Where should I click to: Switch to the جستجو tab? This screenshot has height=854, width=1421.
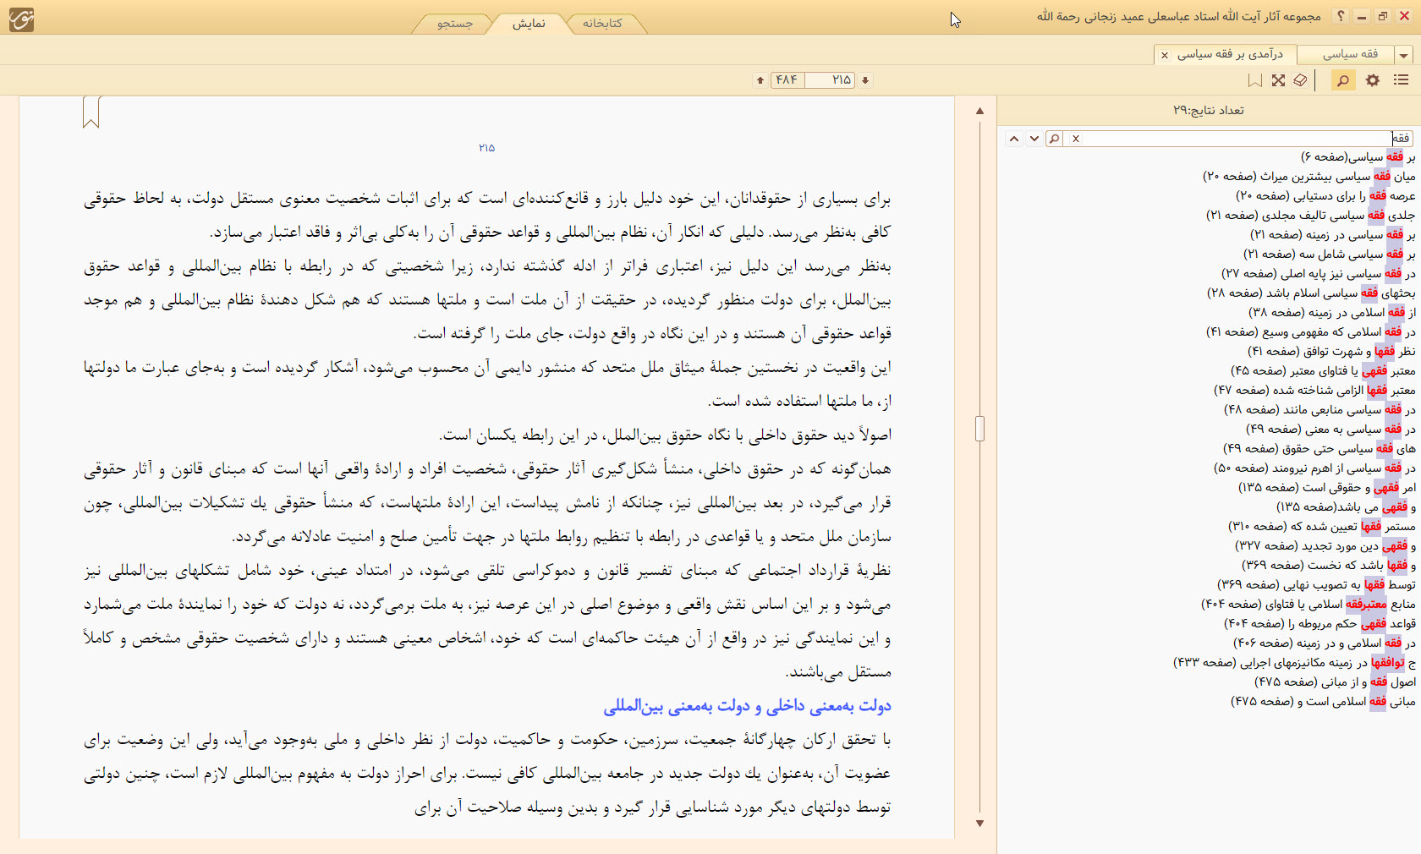(455, 24)
